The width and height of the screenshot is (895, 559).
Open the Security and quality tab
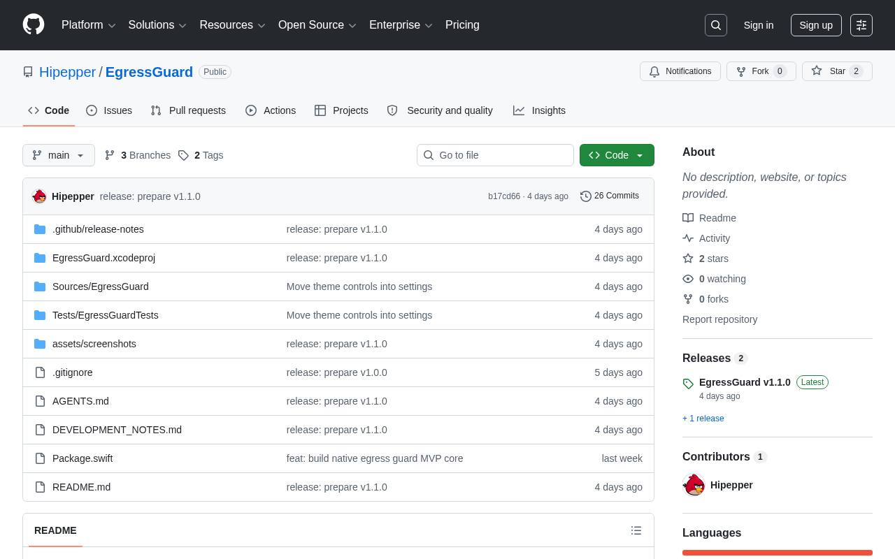[x=440, y=110]
